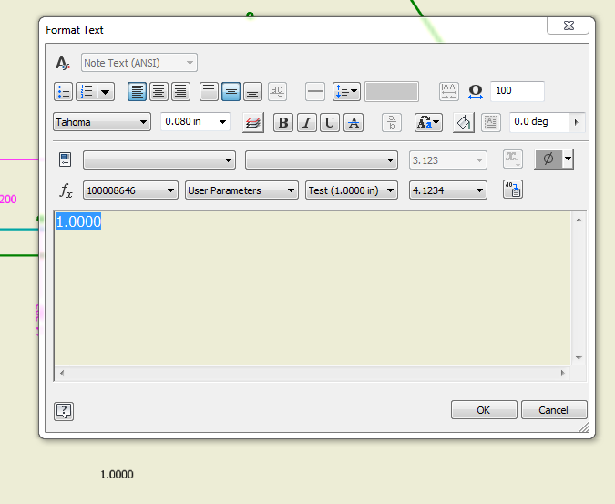Click the property source icon
Screen dimensions: 615x504
[65, 160]
